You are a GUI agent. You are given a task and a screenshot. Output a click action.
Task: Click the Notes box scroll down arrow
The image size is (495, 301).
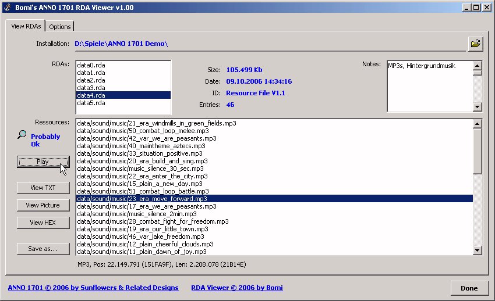[478, 107]
